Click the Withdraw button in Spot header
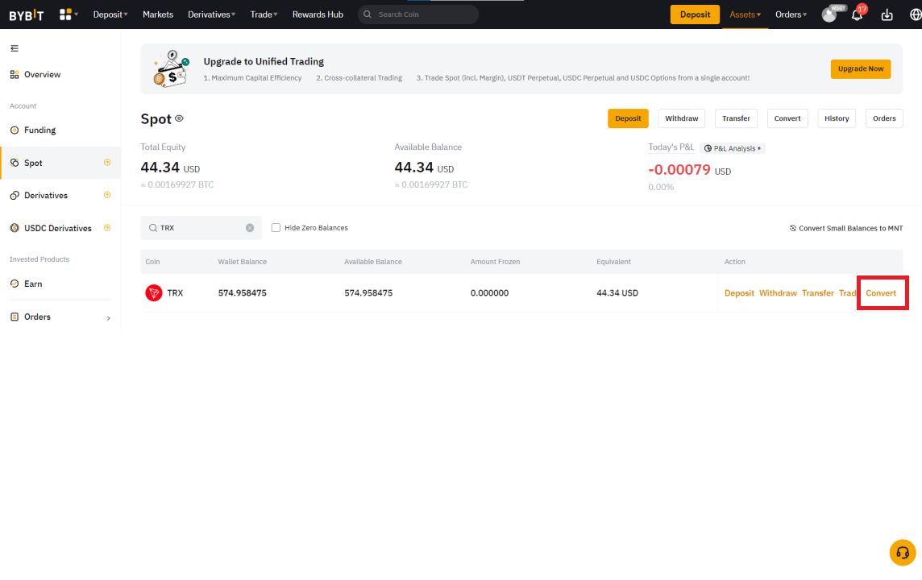Image resolution: width=922 pixels, height=580 pixels. pyautogui.click(x=682, y=118)
